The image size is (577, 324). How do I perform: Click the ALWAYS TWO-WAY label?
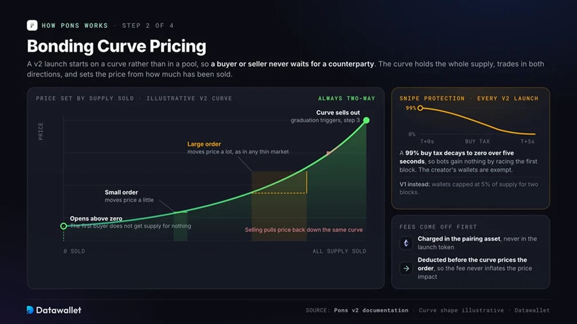tap(347, 98)
